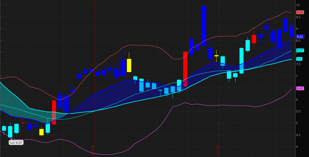Select the 5/15/26 vertical date marker label
The height and width of the screenshot is (157, 309).
(x=218, y=150)
